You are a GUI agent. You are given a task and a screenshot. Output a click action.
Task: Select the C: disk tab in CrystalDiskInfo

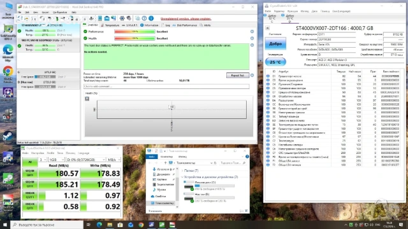[x=272, y=18]
